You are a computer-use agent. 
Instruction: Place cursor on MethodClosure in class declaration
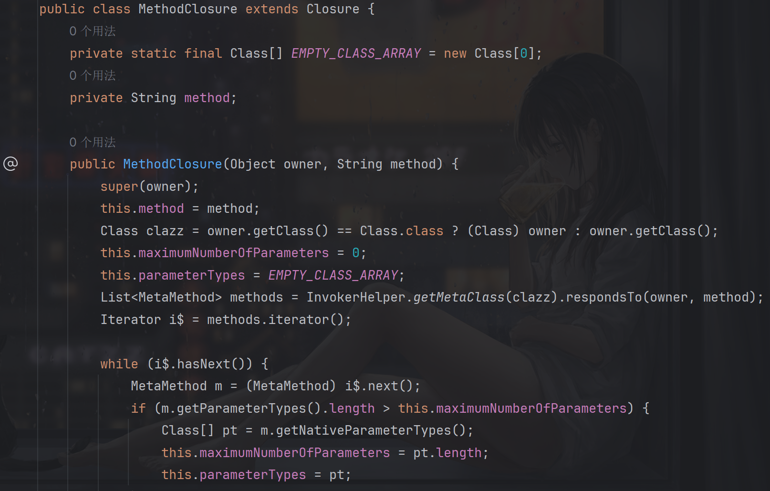tap(187, 9)
